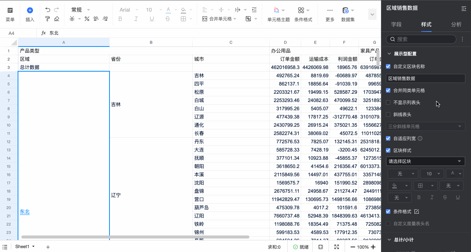471x252 pixels.
Task: Click the vertical align icon
Action: point(221,10)
